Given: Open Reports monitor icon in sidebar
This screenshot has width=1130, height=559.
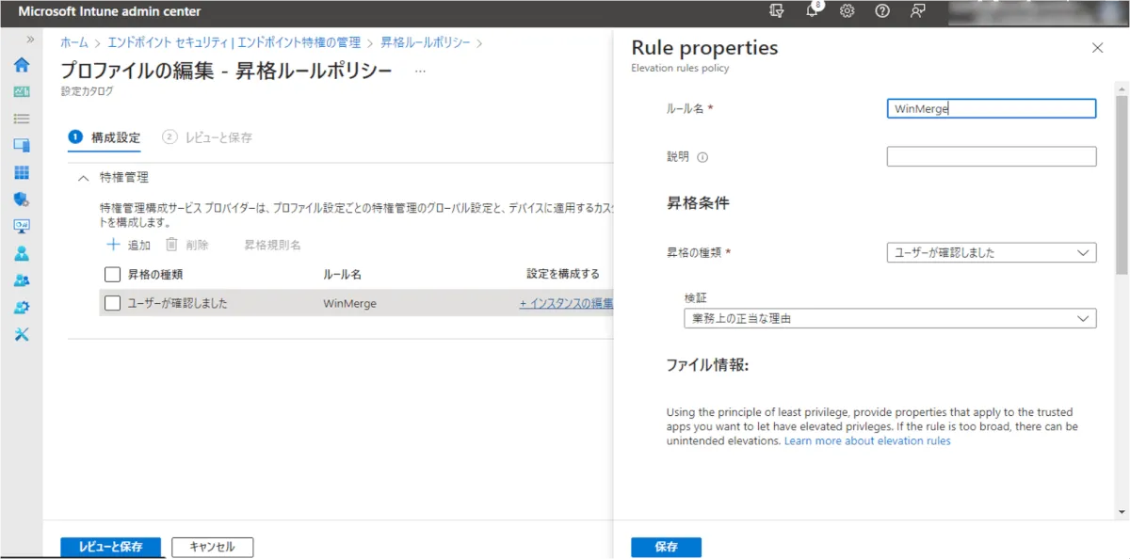Looking at the screenshot, I should click(x=21, y=227).
